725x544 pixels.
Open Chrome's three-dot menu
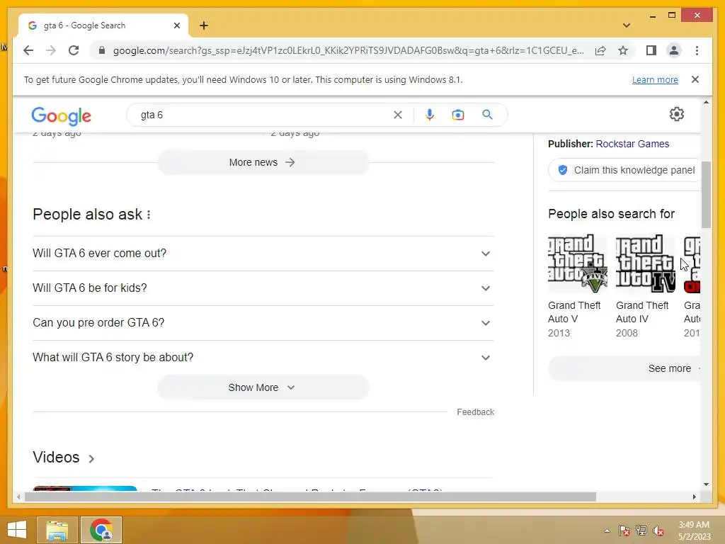(697, 50)
